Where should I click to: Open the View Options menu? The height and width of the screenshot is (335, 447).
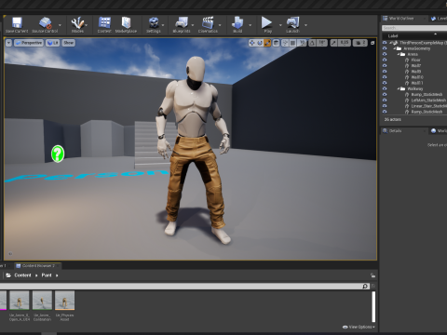[x=359, y=327]
